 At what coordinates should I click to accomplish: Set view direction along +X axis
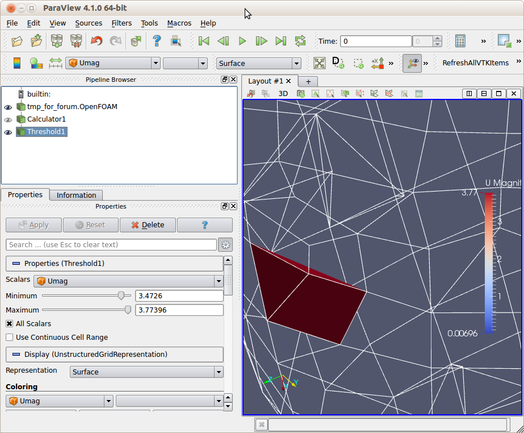coord(378,63)
